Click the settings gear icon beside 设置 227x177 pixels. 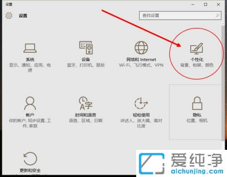coord(9,15)
